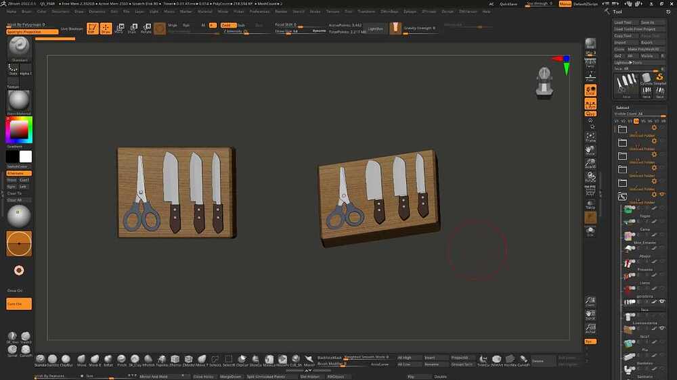677x380 pixels.
Task: Select the Scale transform icon
Action: (133, 28)
